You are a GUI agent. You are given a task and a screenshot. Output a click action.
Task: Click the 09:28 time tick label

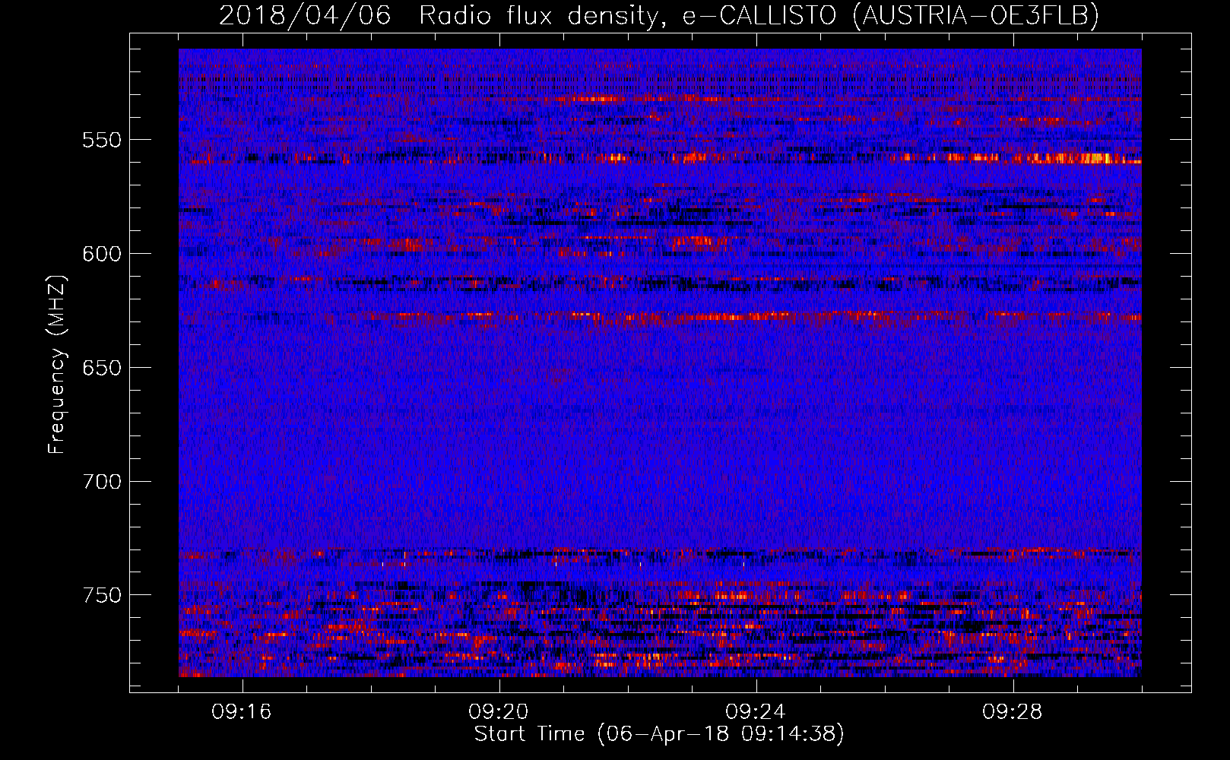point(1013,712)
